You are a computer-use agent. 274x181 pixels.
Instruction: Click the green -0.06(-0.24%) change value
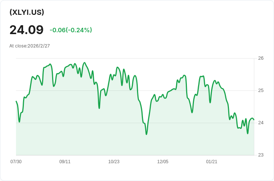tap(71, 30)
